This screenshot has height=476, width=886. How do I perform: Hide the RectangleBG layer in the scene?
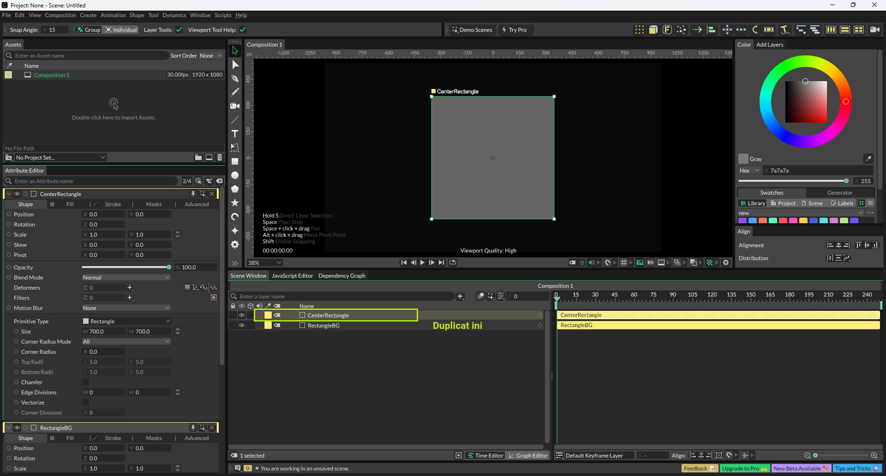point(241,326)
